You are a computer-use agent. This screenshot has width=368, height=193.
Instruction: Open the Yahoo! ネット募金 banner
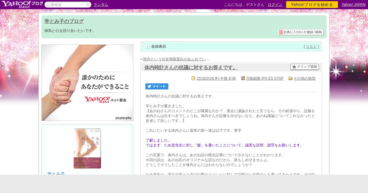coord(87,83)
